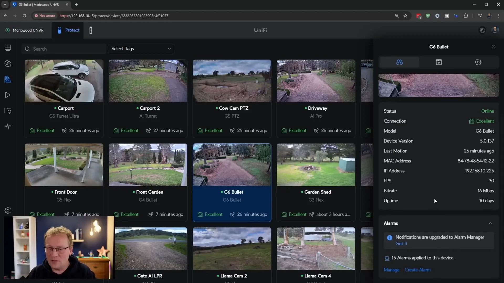
Task: Dismiss Alarm Manager notice with Got it
Action: pos(401,244)
